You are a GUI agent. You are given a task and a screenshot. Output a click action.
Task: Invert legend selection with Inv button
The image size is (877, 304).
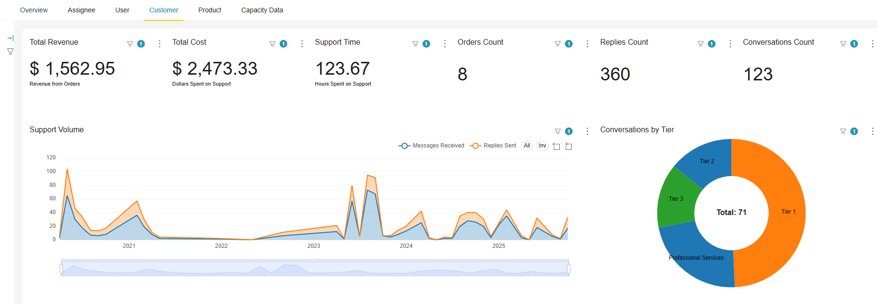(x=542, y=146)
